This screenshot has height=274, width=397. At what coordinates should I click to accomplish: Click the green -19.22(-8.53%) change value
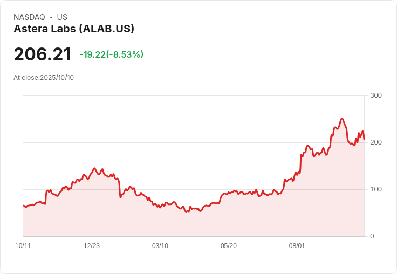[111, 54]
